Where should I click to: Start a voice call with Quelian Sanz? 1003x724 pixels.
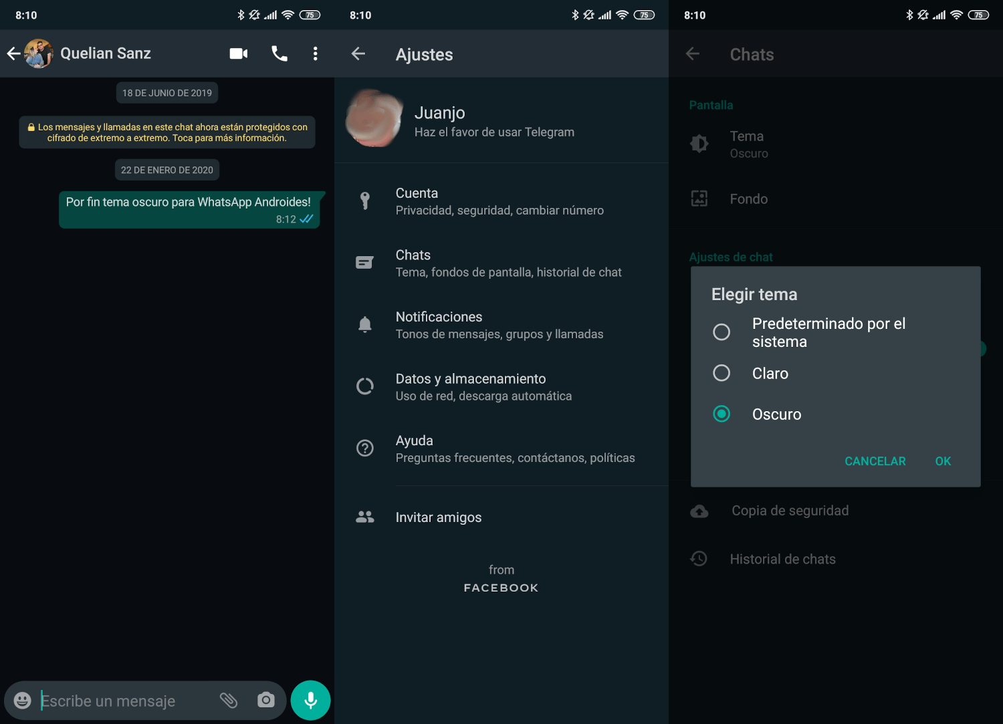pyautogui.click(x=280, y=53)
